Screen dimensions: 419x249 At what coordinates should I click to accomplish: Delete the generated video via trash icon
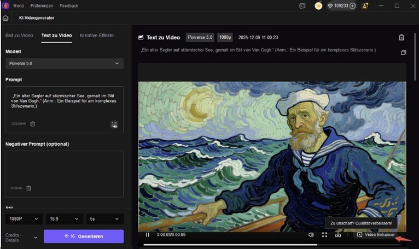click(x=401, y=37)
